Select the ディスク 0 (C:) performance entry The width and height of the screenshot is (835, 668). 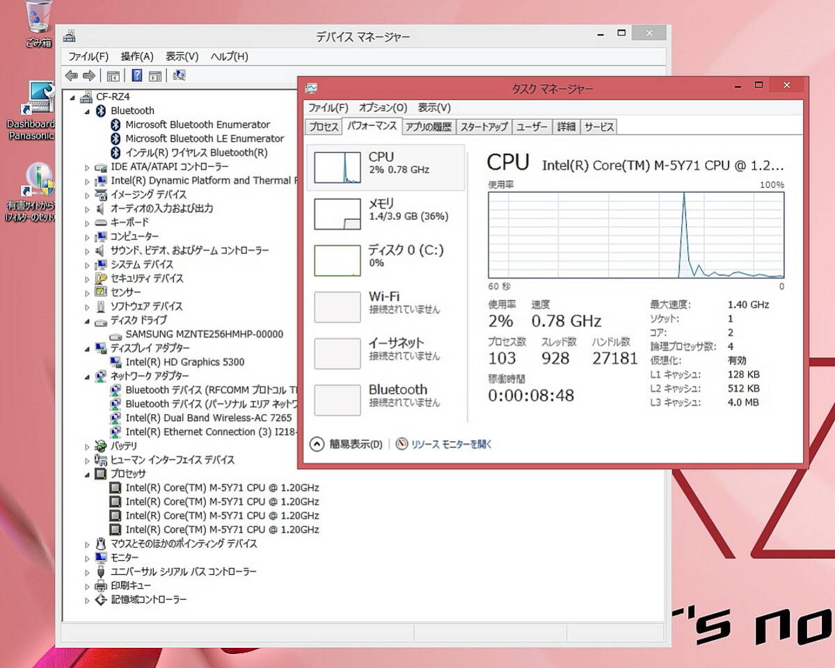click(x=385, y=260)
